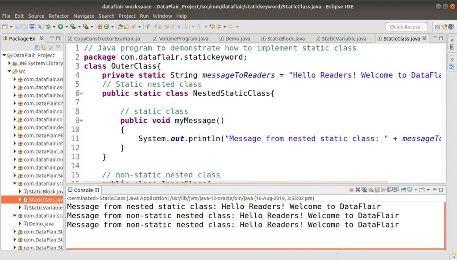Toggle Show Console When Standard Out Changes
The image size is (457, 260).
tap(390, 189)
